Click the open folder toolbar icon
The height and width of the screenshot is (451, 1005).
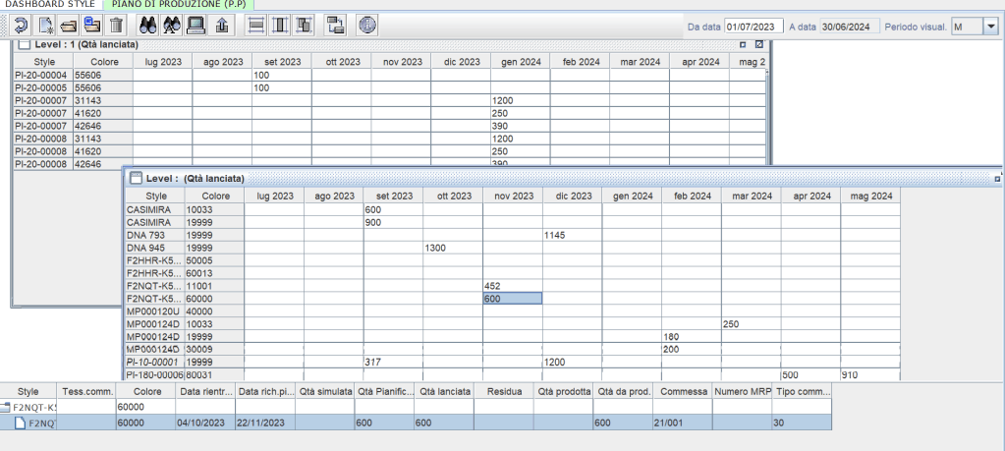pyautogui.click(x=69, y=26)
